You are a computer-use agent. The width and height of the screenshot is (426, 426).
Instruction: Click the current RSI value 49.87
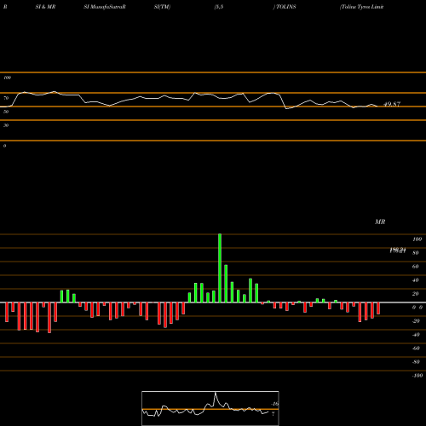click(392, 104)
